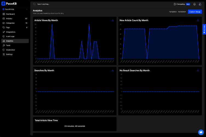Image resolution: width=206 pixels, height=137 pixels.
Task: Click the Articles count 67
Action: tap(26, 19)
